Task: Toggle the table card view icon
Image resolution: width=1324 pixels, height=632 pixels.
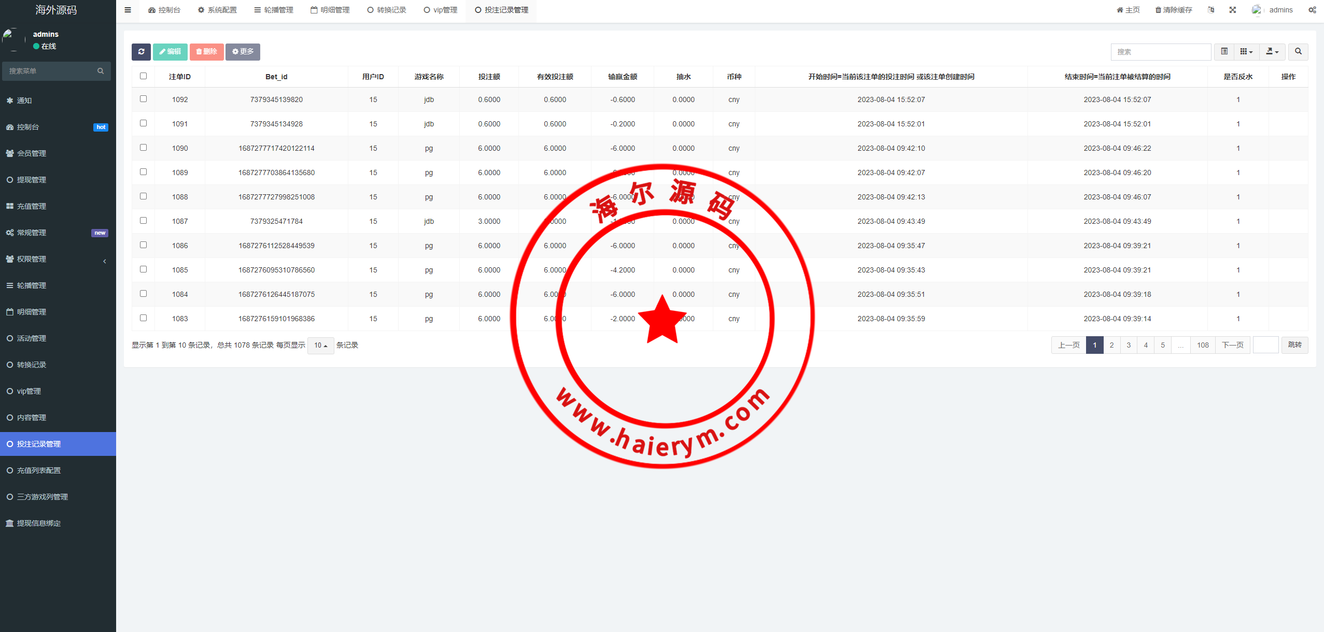Action: click(1224, 52)
